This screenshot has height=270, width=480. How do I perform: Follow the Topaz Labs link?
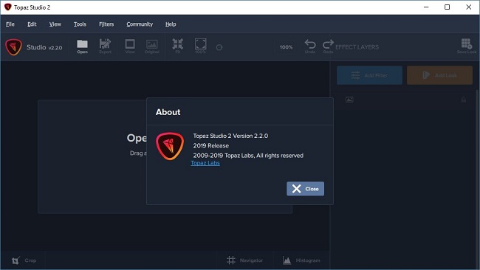click(x=205, y=163)
